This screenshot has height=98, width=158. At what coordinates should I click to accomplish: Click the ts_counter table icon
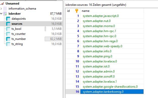(8, 34)
